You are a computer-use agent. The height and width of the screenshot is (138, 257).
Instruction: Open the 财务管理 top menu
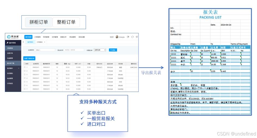[x=46, y=37]
